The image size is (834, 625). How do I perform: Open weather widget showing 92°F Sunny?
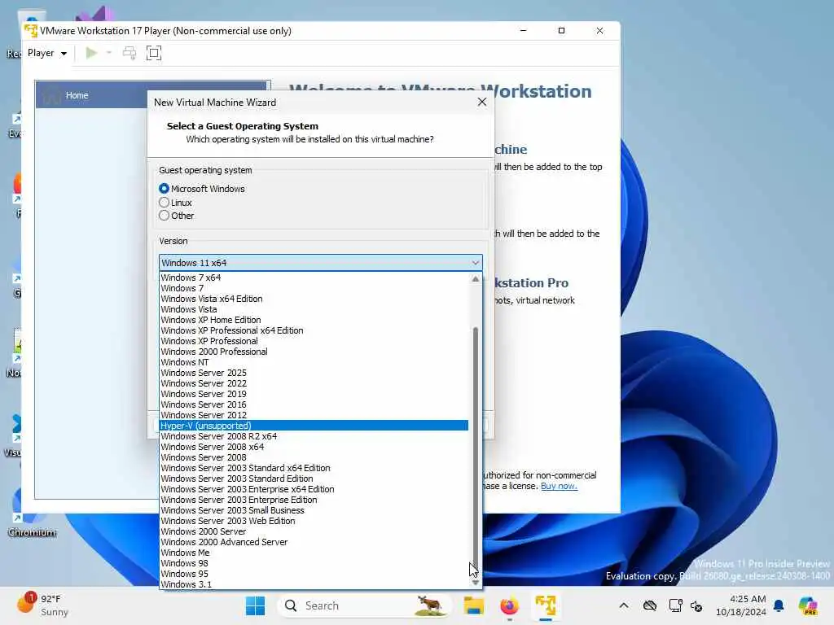(42, 605)
